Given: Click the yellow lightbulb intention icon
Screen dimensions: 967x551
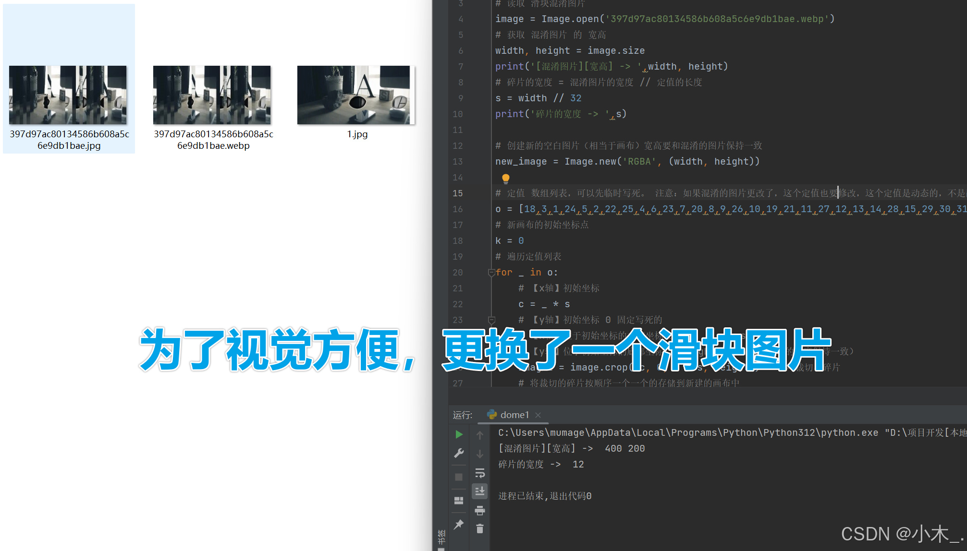Looking at the screenshot, I should pyautogui.click(x=505, y=179).
